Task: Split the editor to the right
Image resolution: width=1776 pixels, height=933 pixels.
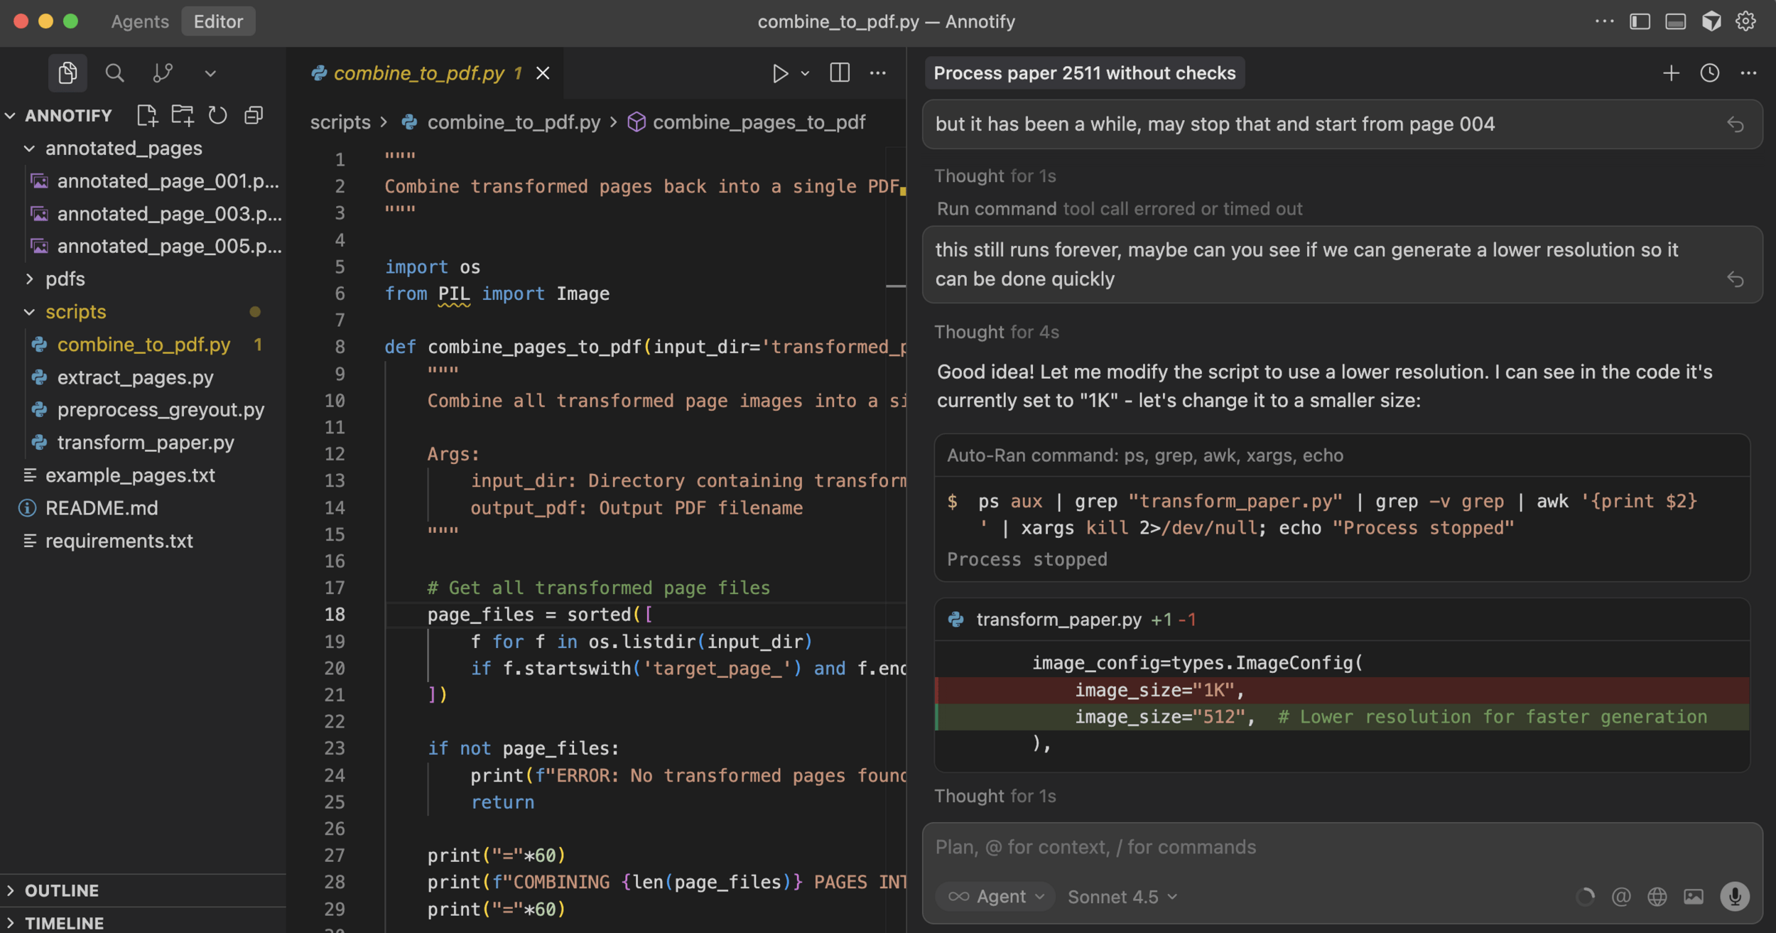Action: (x=840, y=73)
